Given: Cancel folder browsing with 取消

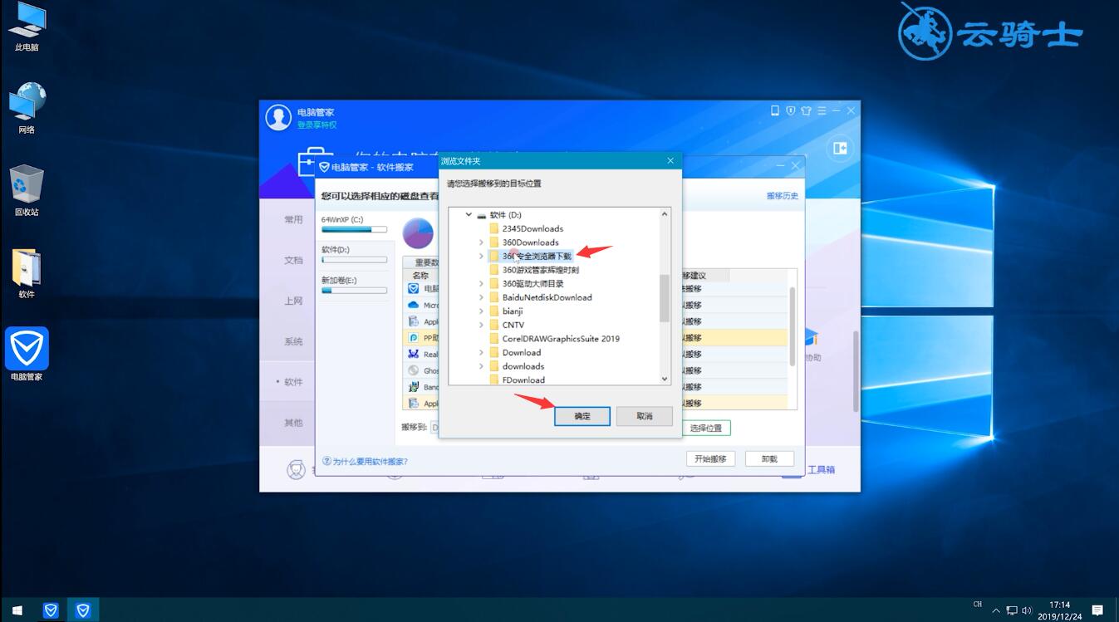Looking at the screenshot, I should (645, 416).
